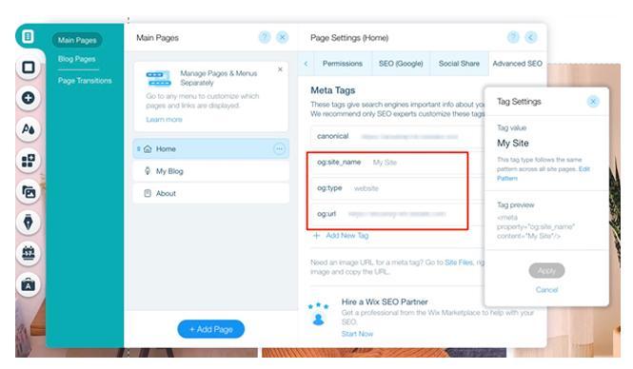
Task: Switch to the SEO (Google) tab
Action: tap(401, 64)
